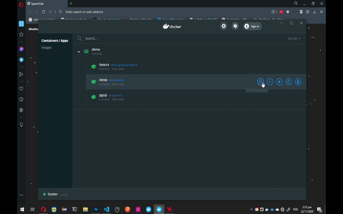The height and width of the screenshot is (214, 343).
Task: Open Docker troubleshoot bug icon
Action: (235, 26)
